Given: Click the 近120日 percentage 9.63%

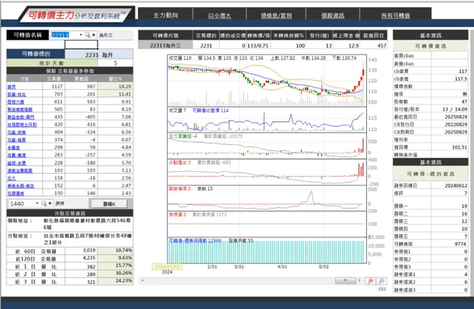Looking at the screenshot, I should pyautogui.click(x=115, y=258).
